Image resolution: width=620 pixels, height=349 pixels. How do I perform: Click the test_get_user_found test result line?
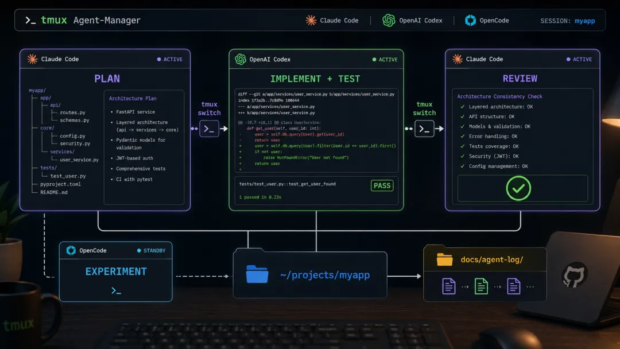(288, 184)
